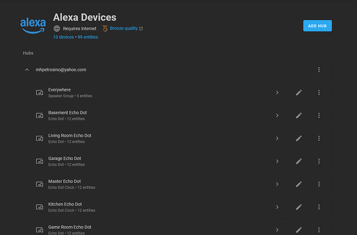Click the Everywhere device icon
The height and width of the screenshot is (235, 357).
pos(40,92)
